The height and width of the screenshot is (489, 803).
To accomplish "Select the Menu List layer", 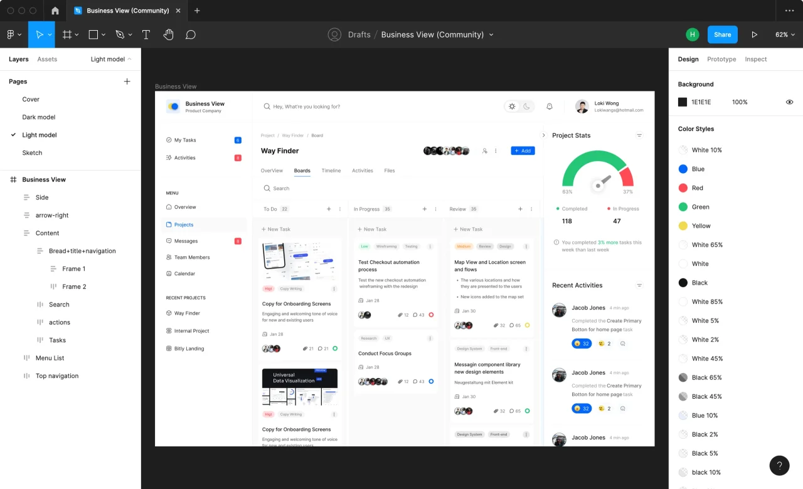I will click(x=50, y=358).
